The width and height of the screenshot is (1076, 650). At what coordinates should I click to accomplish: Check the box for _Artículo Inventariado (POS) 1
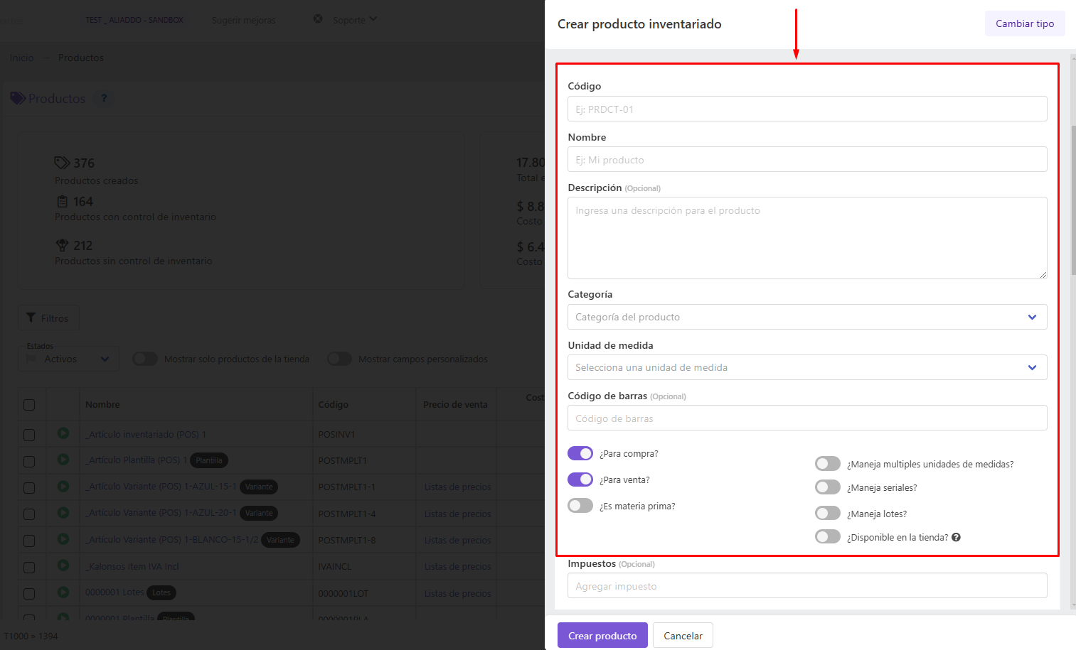pyautogui.click(x=29, y=435)
